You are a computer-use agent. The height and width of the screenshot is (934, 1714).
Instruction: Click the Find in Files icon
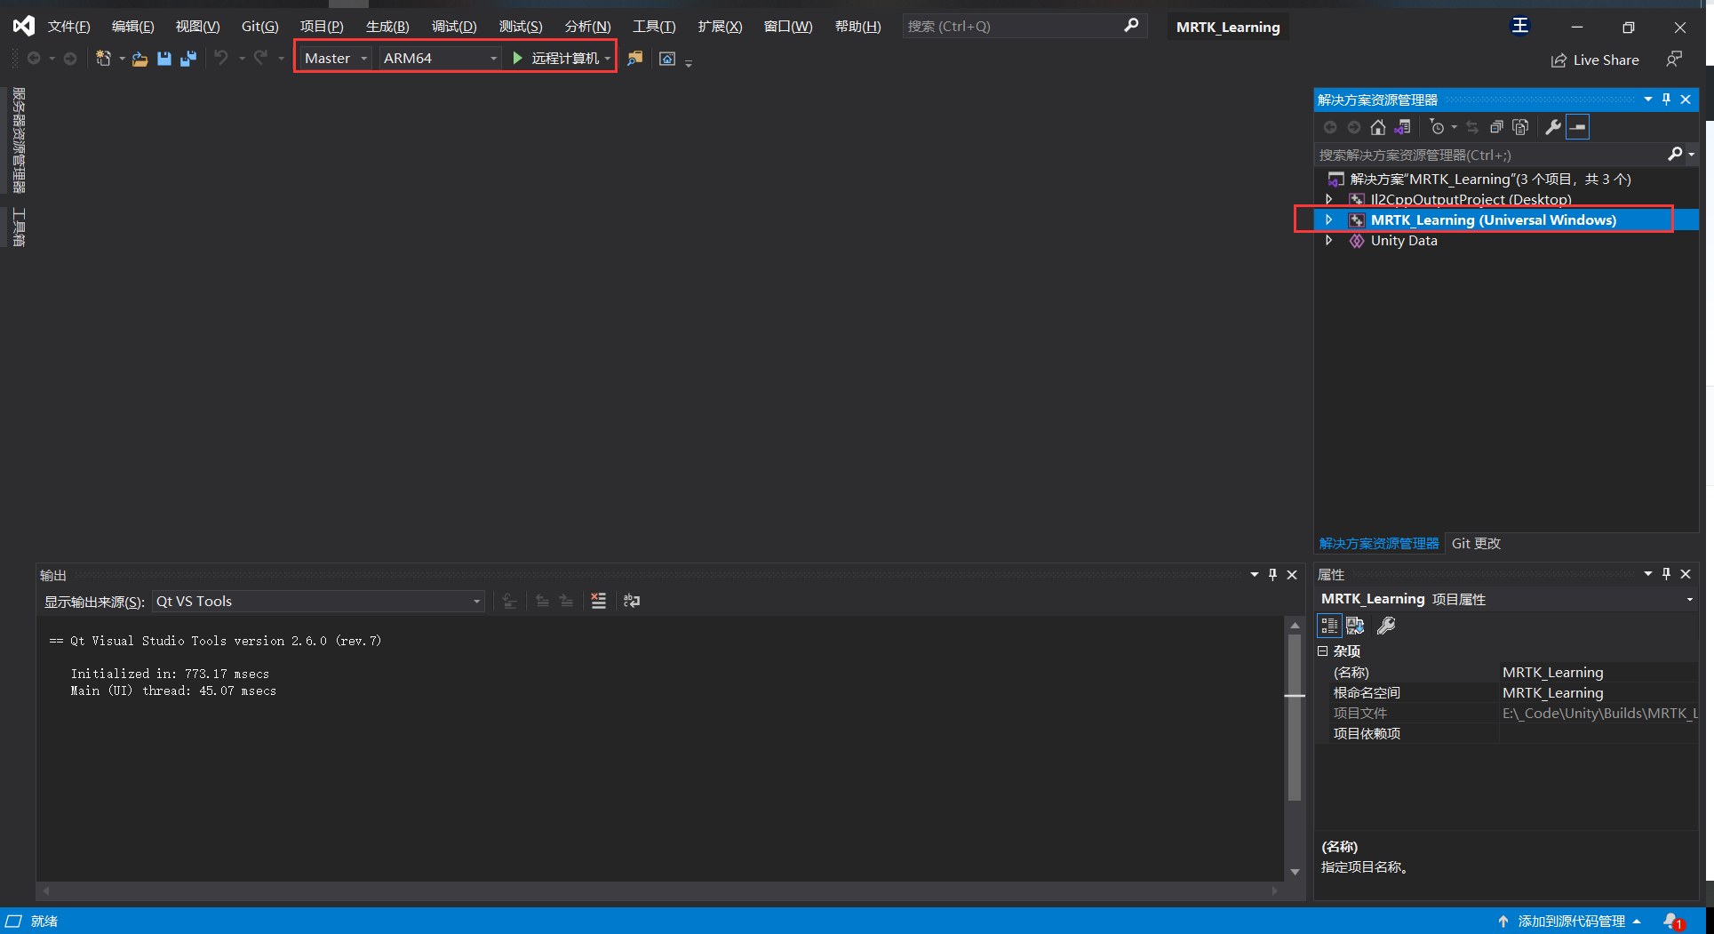point(634,59)
